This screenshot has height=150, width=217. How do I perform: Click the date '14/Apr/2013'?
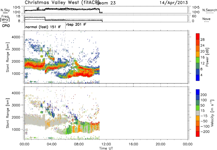(x=174, y=3)
